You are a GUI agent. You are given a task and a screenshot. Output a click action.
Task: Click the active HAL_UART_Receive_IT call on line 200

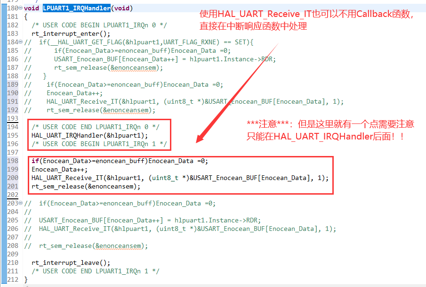pyautogui.click(x=180, y=178)
